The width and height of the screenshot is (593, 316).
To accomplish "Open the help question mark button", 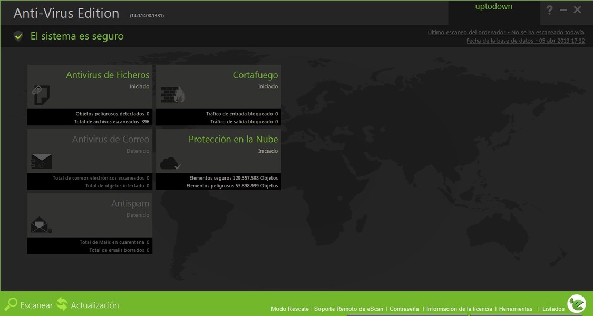I will [x=549, y=10].
